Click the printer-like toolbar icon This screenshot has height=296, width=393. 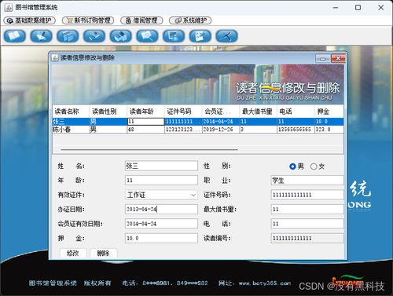121,36
